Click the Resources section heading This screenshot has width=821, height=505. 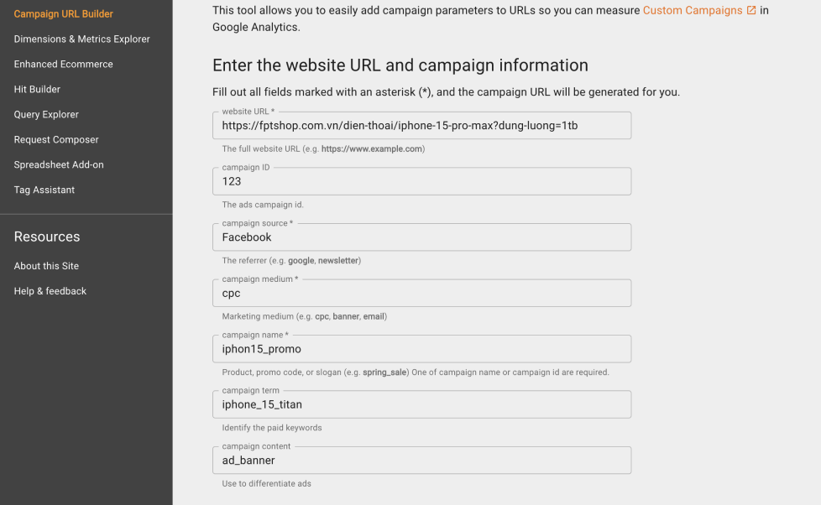click(46, 237)
